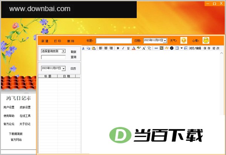Image resolution: width=226 pixels, height=155 pixels.
Task: Insert a picture with the image icon
Action: (162, 48)
